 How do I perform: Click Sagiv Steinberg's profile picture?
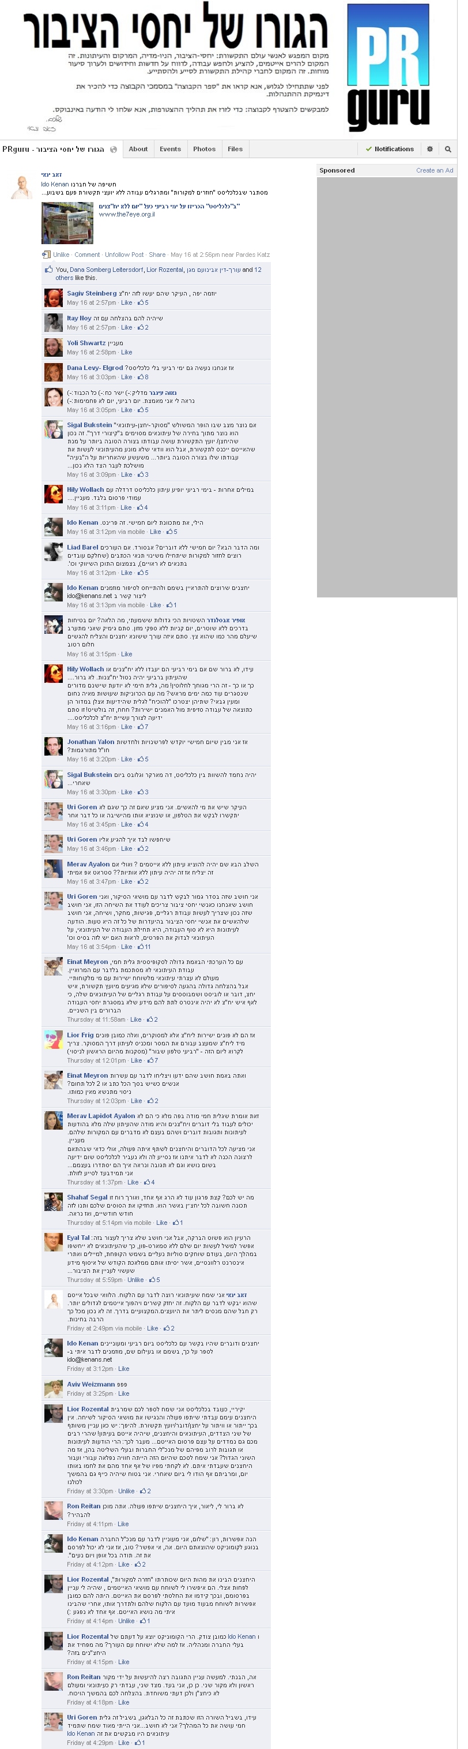point(54,297)
